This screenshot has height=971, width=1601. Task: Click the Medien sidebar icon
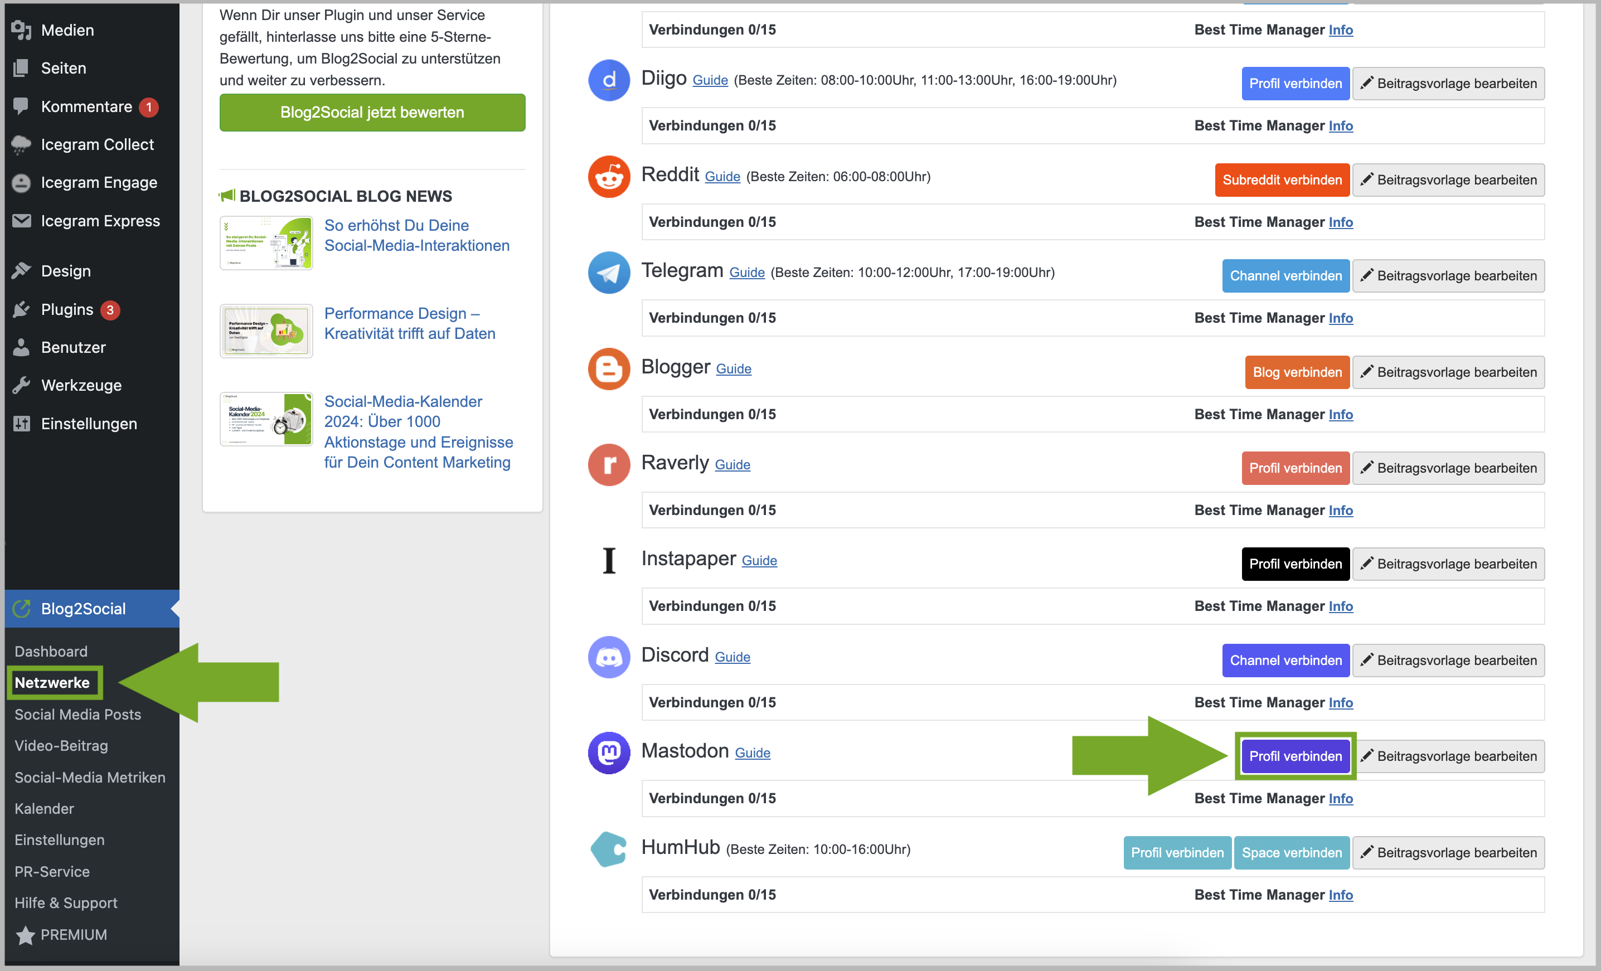click(x=21, y=30)
